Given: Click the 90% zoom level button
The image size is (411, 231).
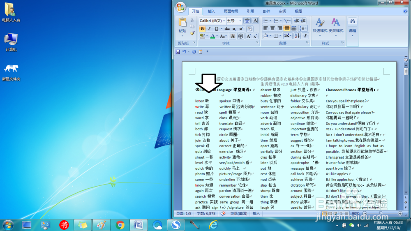Looking at the screenshot, I should pos(356,214).
